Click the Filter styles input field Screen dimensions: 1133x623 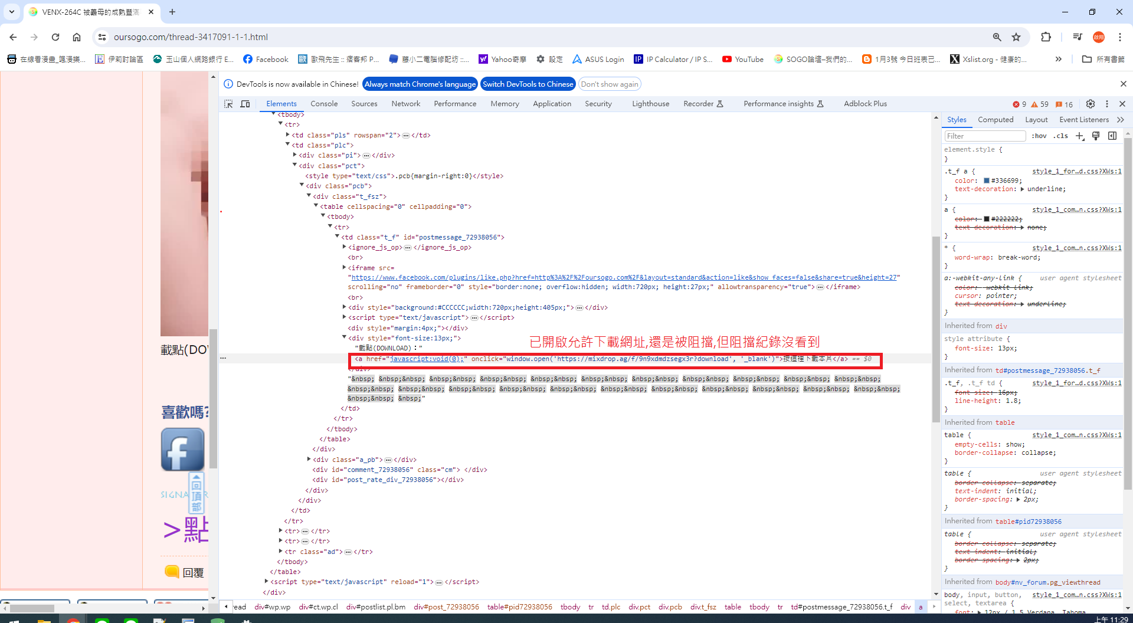(x=984, y=136)
